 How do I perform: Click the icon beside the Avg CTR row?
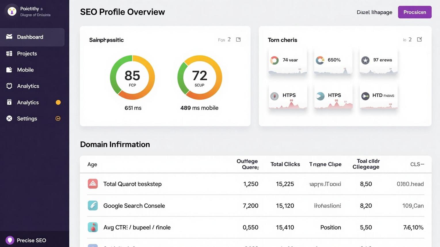pos(93,227)
